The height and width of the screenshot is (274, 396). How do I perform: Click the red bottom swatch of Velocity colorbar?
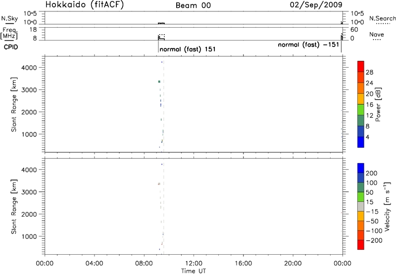tap(361, 245)
